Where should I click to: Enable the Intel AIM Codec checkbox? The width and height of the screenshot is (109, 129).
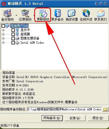coord(13,43)
